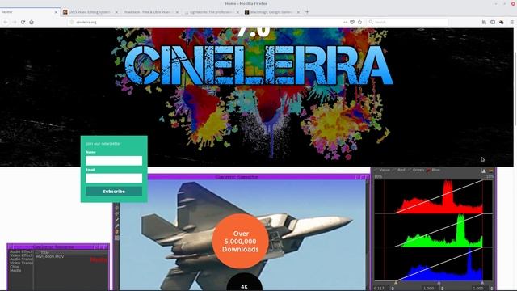This screenshot has height=291, width=517.
Task: Close the Home tab
Action: pos(56,12)
